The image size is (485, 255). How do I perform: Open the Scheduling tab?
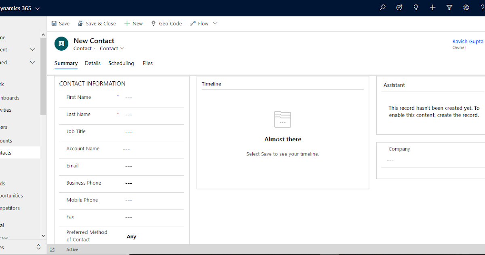121,63
